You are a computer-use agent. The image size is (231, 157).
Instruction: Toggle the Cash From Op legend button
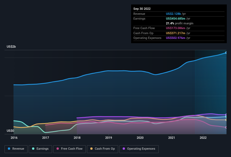[x=102, y=149]
